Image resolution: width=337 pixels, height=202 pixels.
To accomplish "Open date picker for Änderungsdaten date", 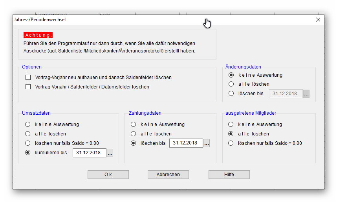I will 306,94.
